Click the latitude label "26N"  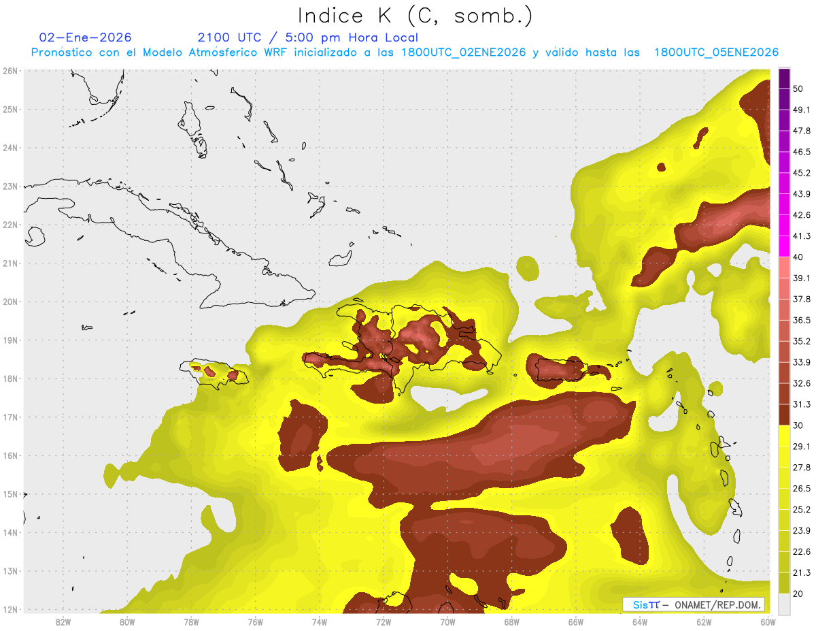coord(10,71)
